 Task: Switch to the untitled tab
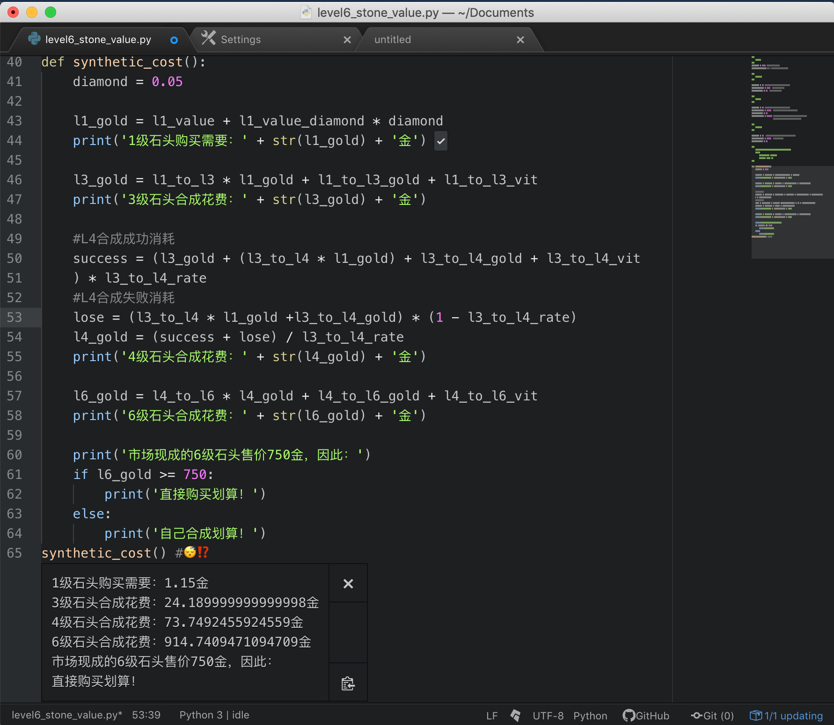point(393,40)
